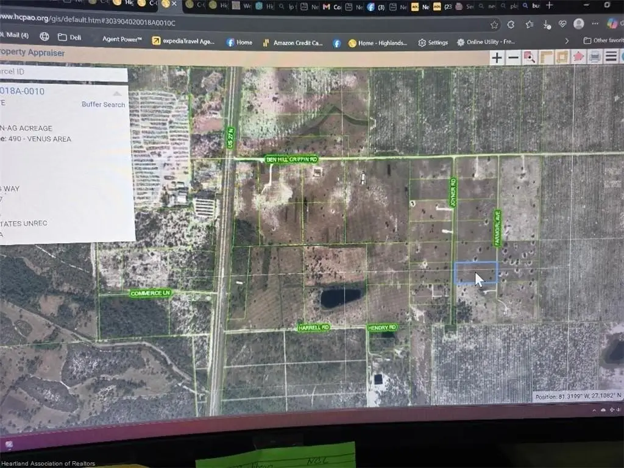Open the Dell bookmarks folder
The height and width of the screenshot is (468, 624).
click(69, 38)
